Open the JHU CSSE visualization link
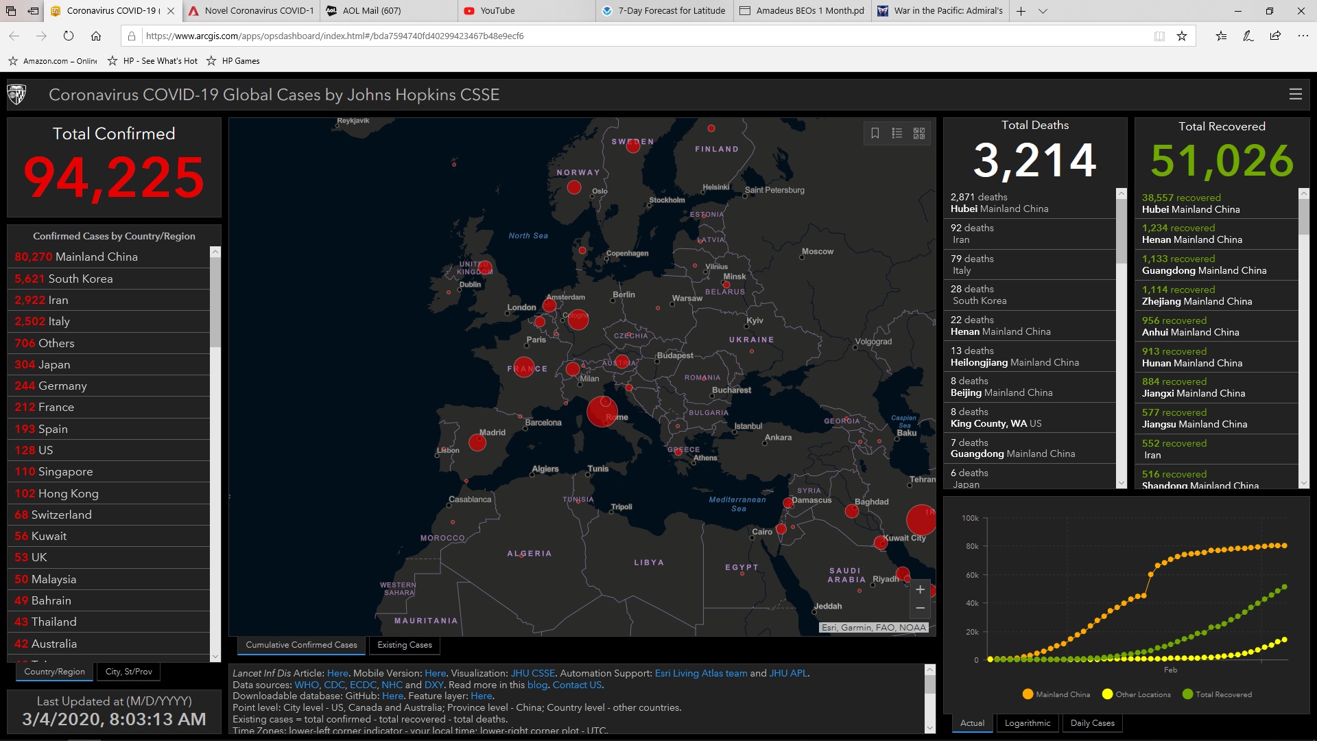 pos(533,673)
